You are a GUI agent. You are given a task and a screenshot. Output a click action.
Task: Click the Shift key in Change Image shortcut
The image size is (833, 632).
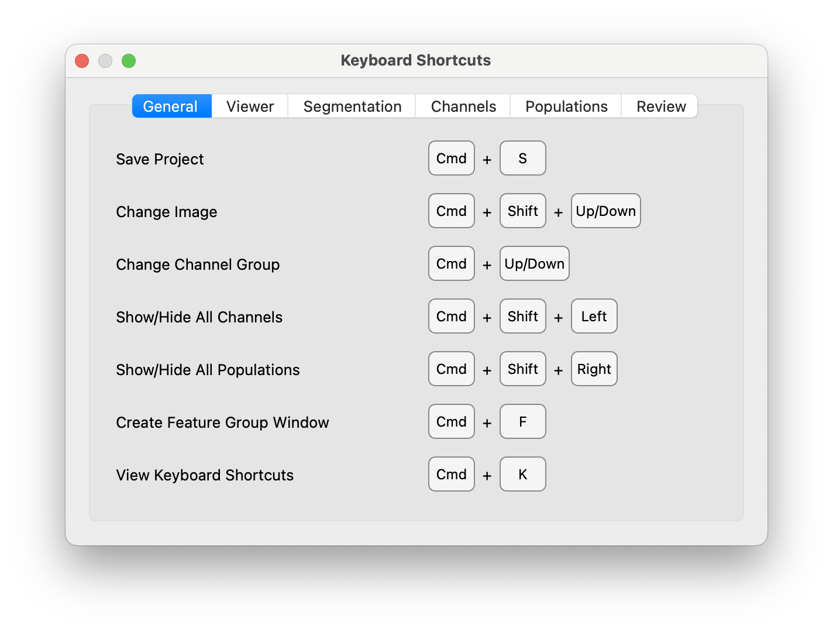(x=522, y=211)
